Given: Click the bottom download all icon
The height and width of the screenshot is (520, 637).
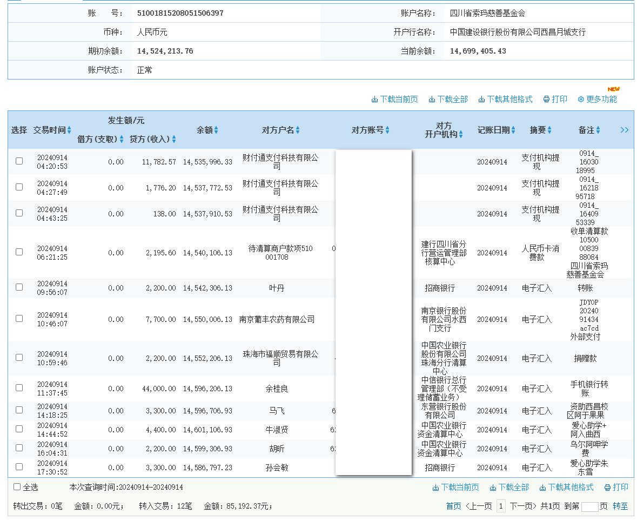Looking at the screenshot, I should tap(493, 488).
